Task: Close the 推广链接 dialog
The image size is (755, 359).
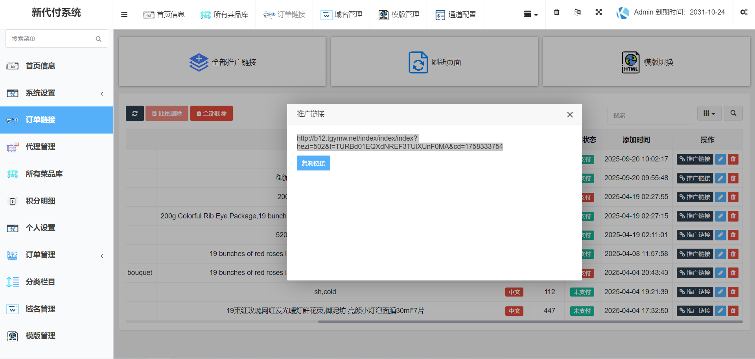Action: [x=570, y=115]
